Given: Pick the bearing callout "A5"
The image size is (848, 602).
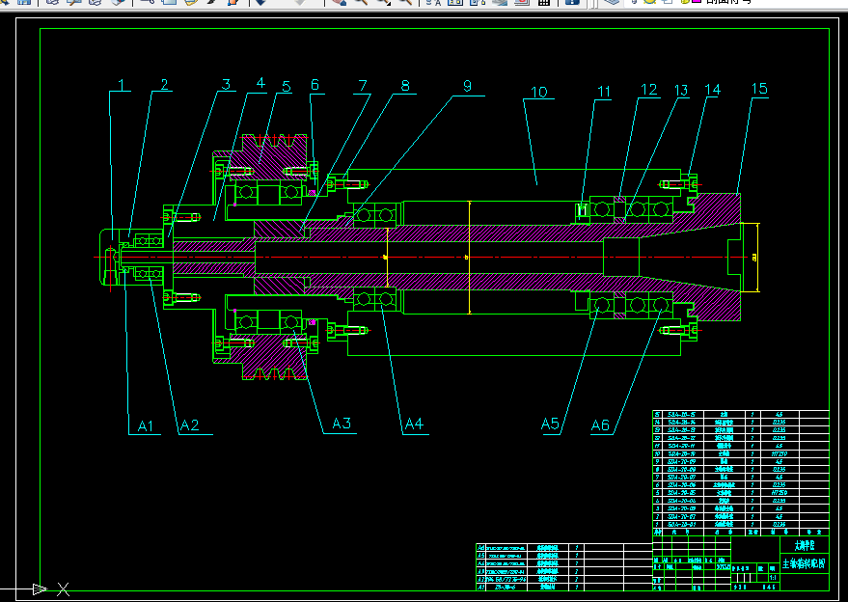Looking at the screenshot, I should click(550, 424).
